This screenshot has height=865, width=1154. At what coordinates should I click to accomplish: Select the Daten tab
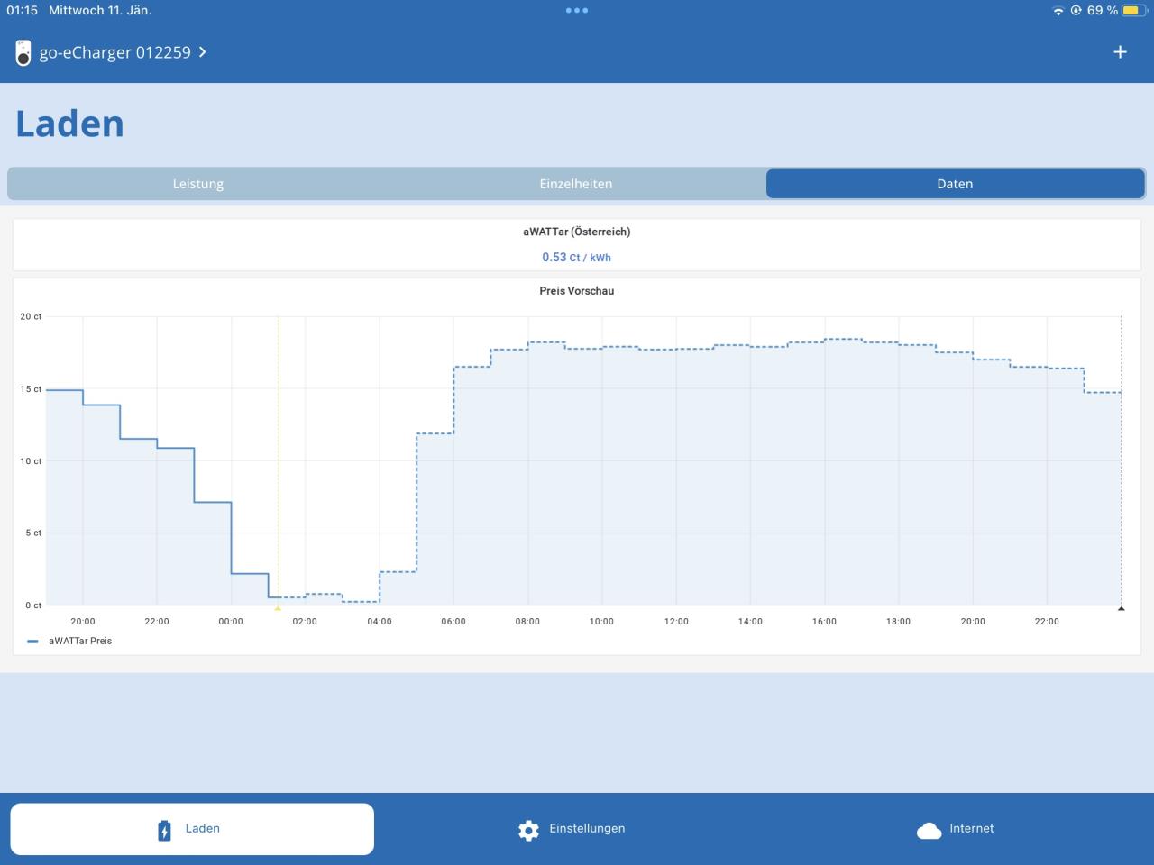955,184
